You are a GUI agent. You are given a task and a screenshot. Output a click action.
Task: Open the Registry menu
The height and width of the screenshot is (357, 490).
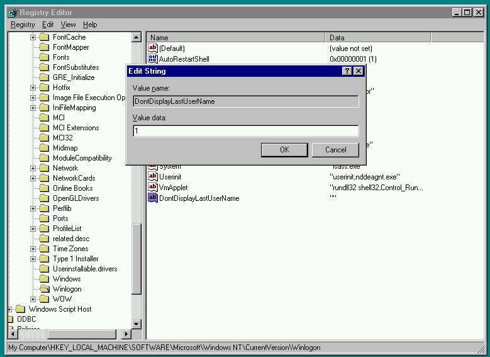click(23, 25)
